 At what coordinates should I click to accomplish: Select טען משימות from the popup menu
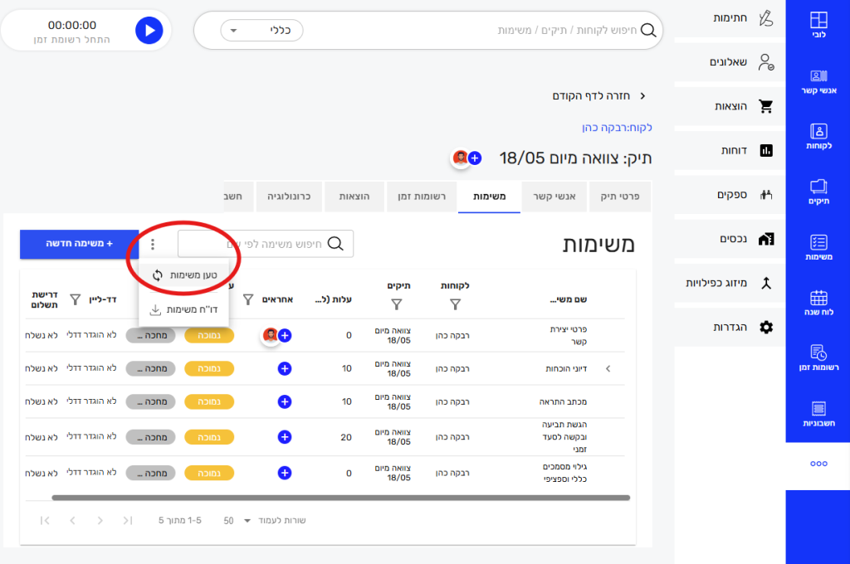183,275
